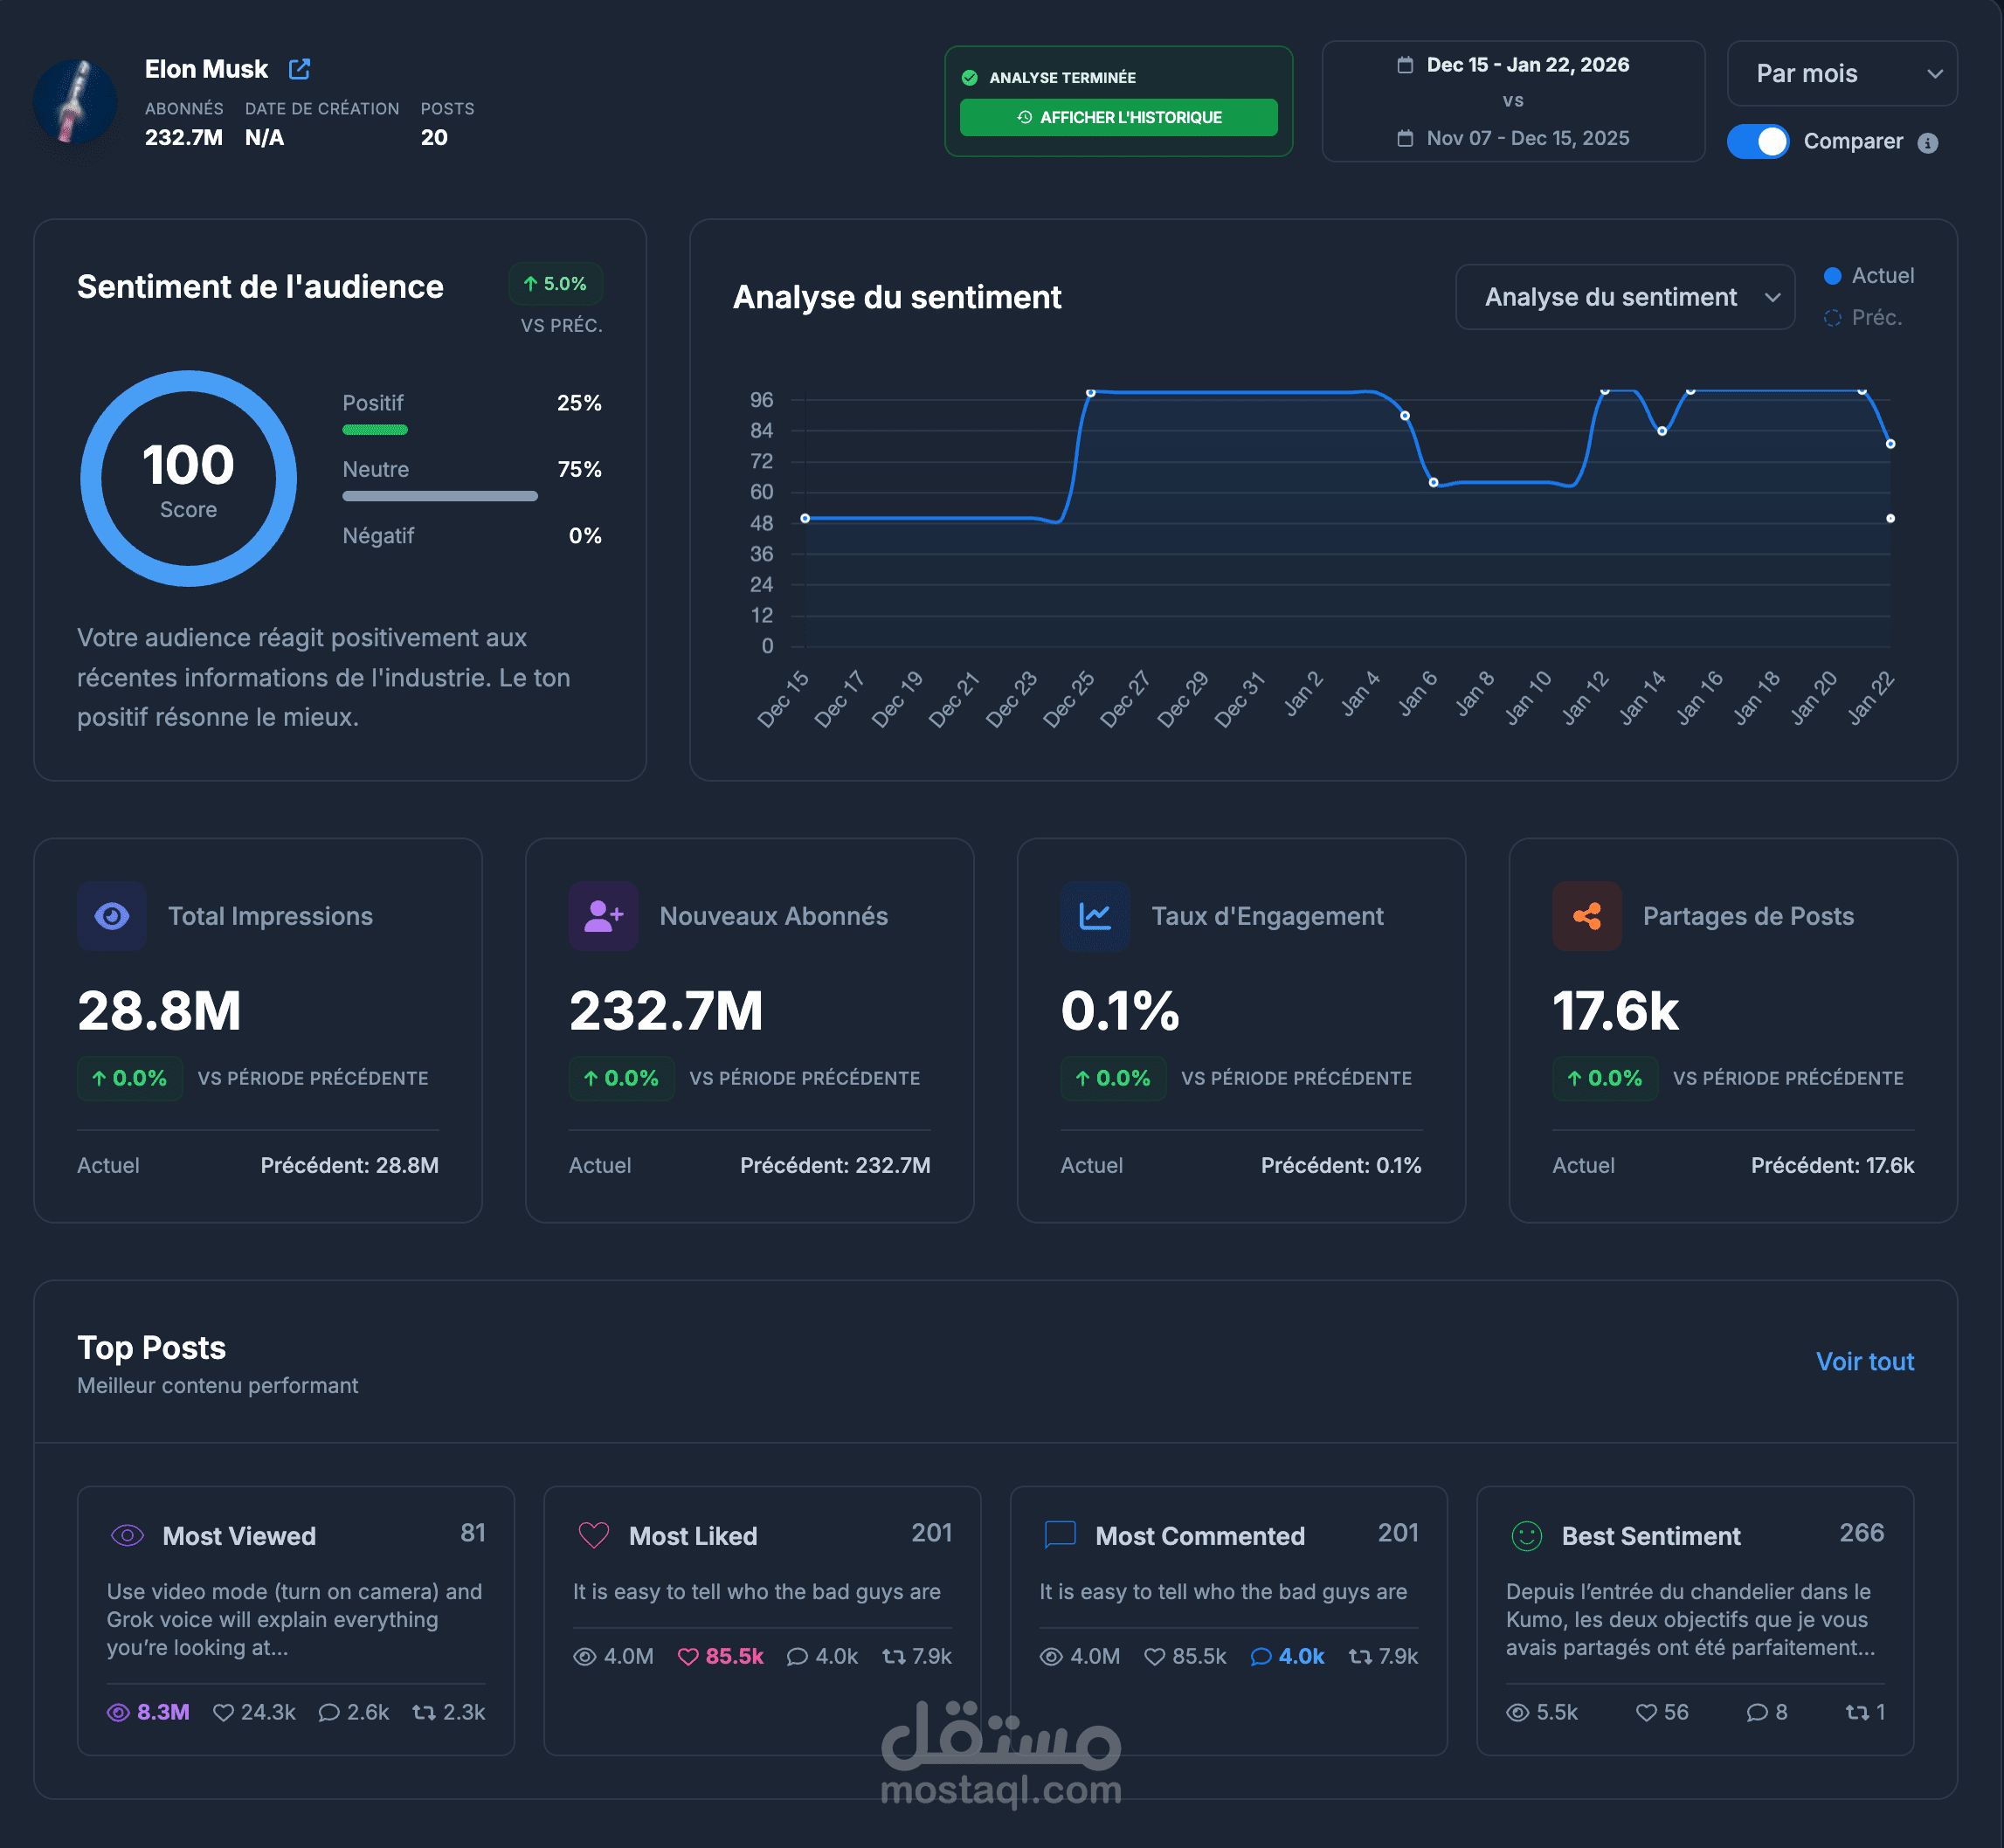The image size is (2004, 1848).
Task: Click the calendar icon beside Dec 15 - Jan 22, 2026
Action: click(x=1405, y=65)
